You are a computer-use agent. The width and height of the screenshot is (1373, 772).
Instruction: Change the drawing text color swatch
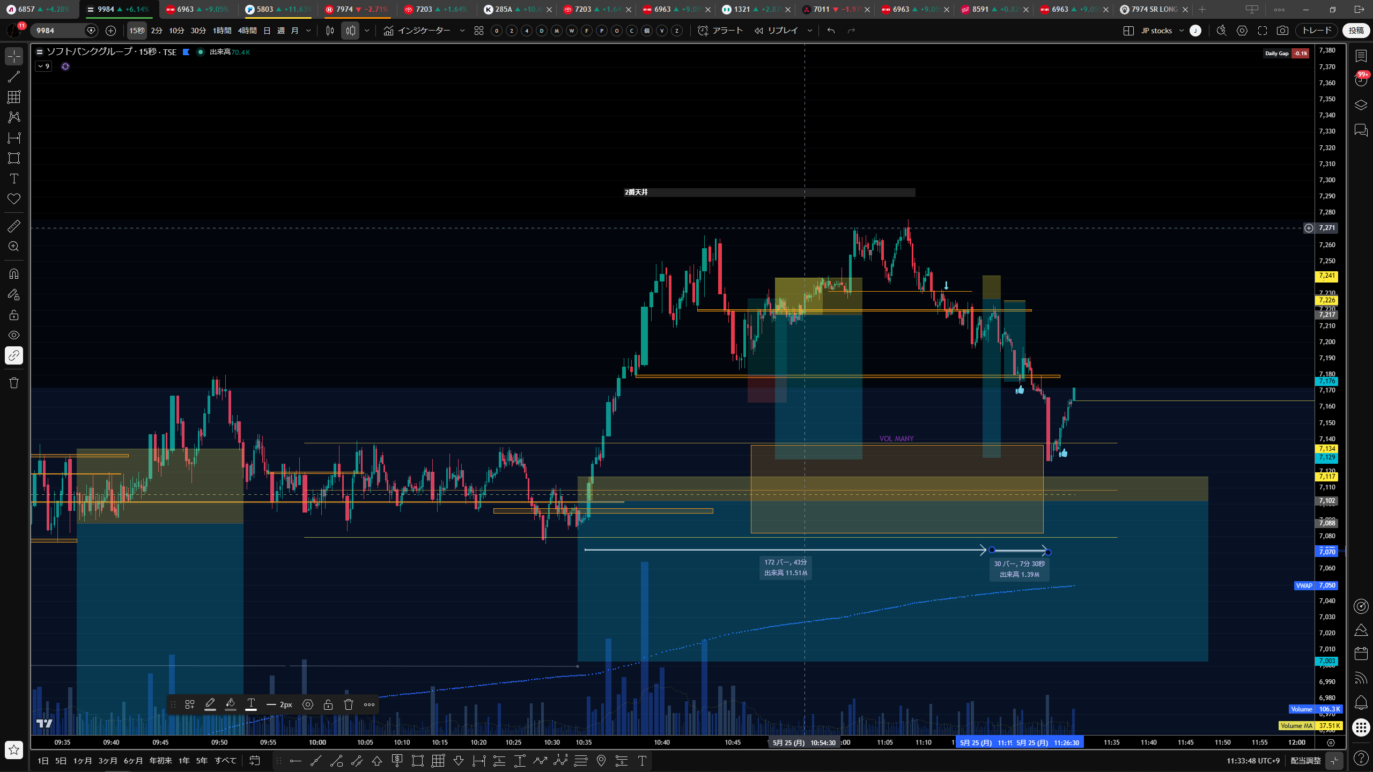tap(251, 704)
